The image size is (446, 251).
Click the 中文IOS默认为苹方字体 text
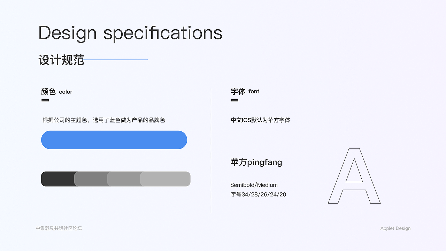[260, 120]
